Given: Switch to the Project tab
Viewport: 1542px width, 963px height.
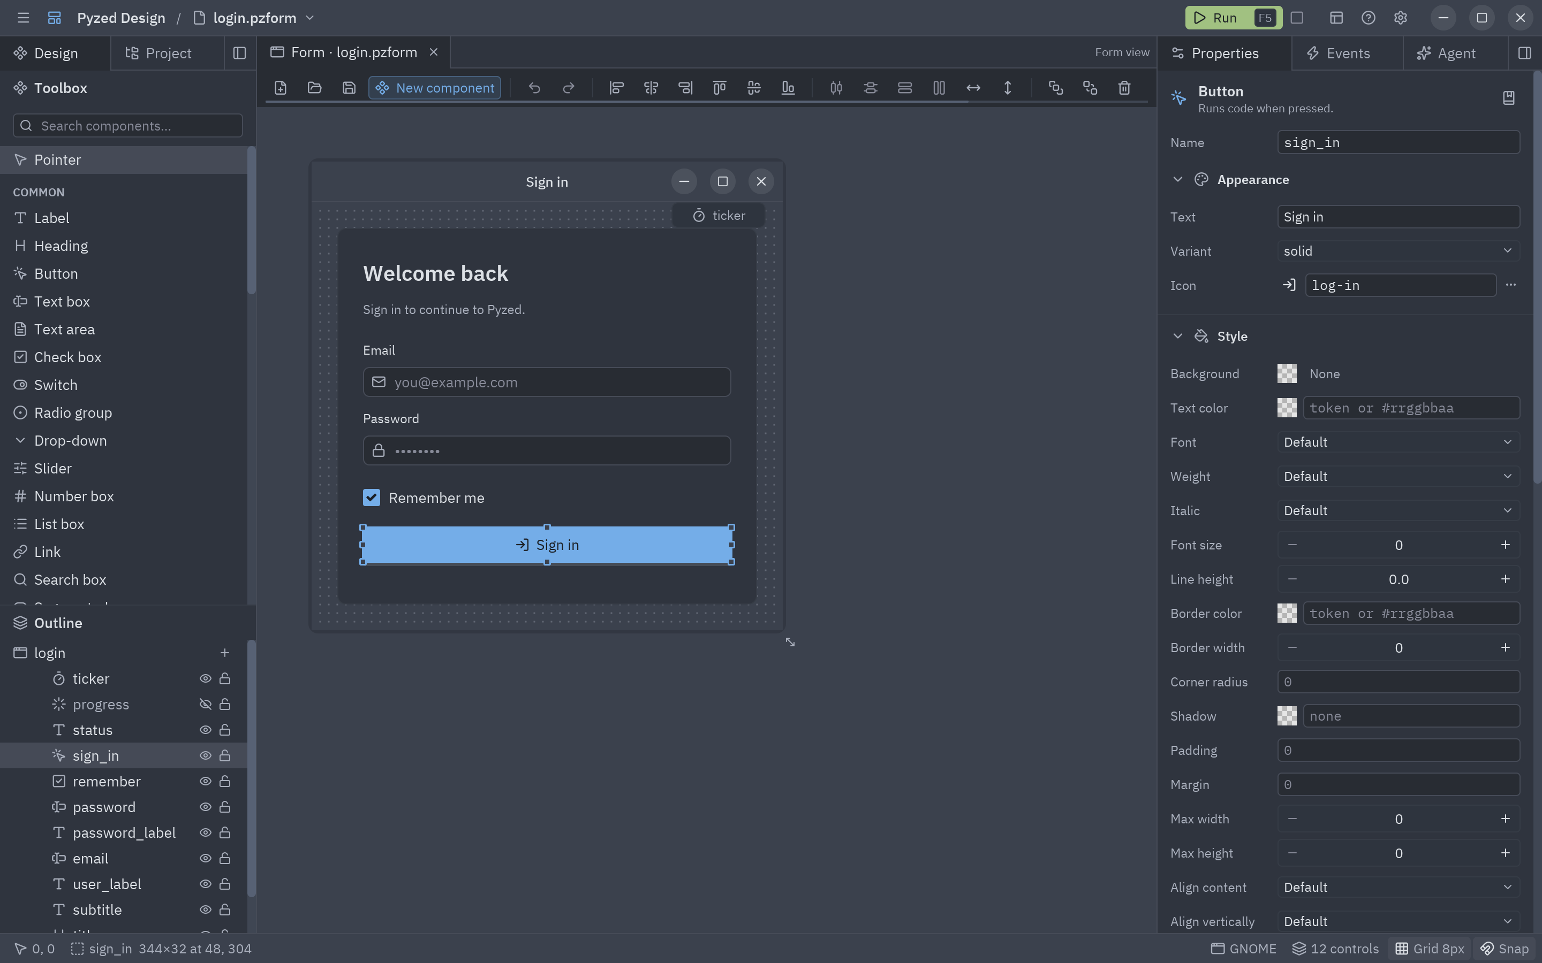Looking at the screenshot, I should pos(168,53).
